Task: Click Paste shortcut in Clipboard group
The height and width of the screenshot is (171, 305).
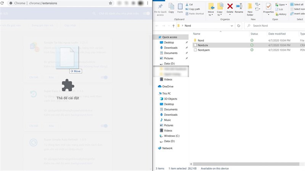Action: click(x=195, y=14)
